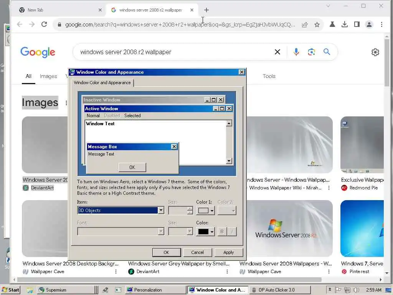Open Windows Server 2008 Desktop Backgrounds link
Image resolution: width=393 pixels, height=295 pixels.
tap(71, 264)
